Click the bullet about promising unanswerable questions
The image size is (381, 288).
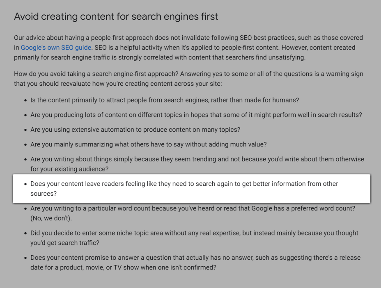[195, 258]
